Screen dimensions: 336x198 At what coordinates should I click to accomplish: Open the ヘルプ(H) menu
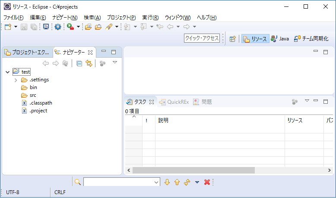[207, 18]
